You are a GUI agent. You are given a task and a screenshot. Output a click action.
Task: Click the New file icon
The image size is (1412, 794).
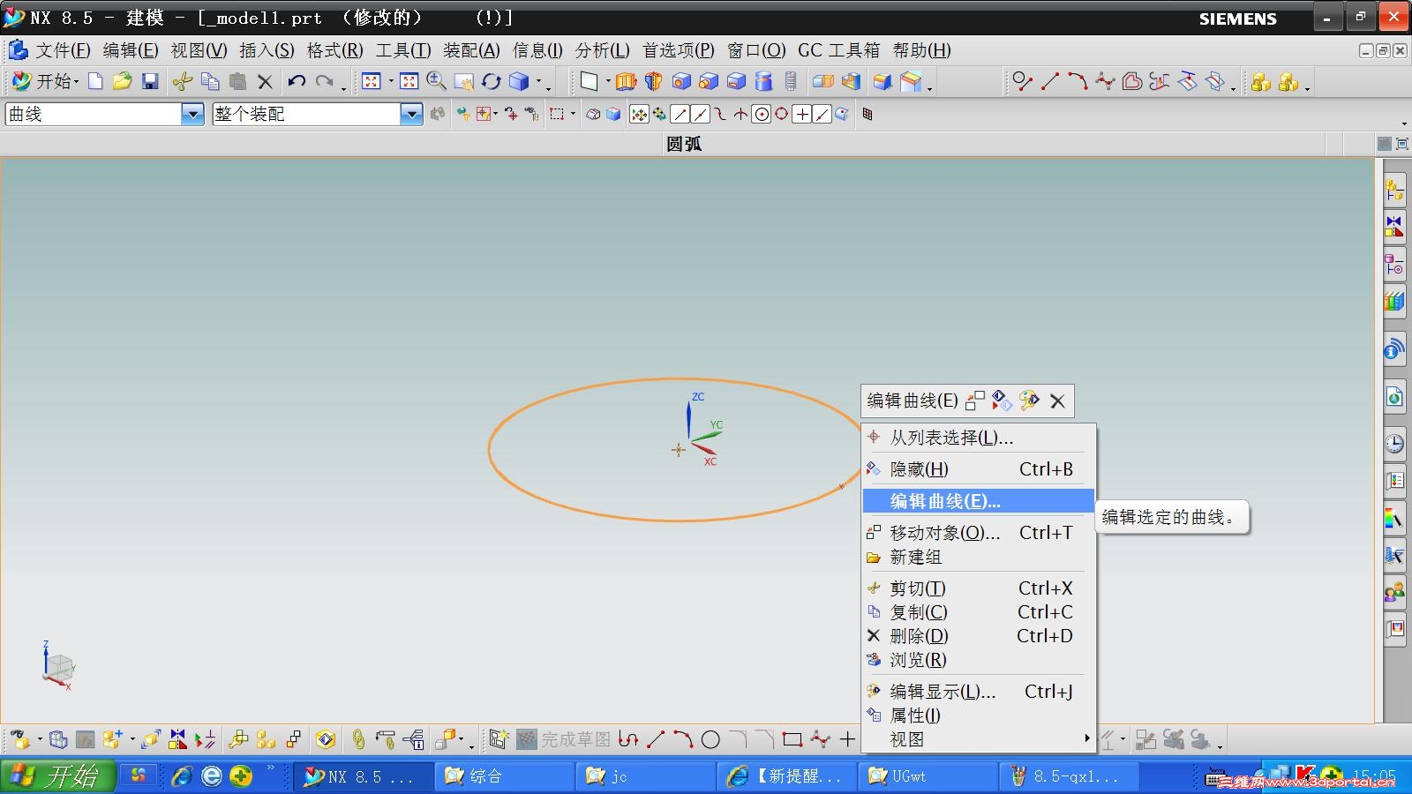click(95, 82)
